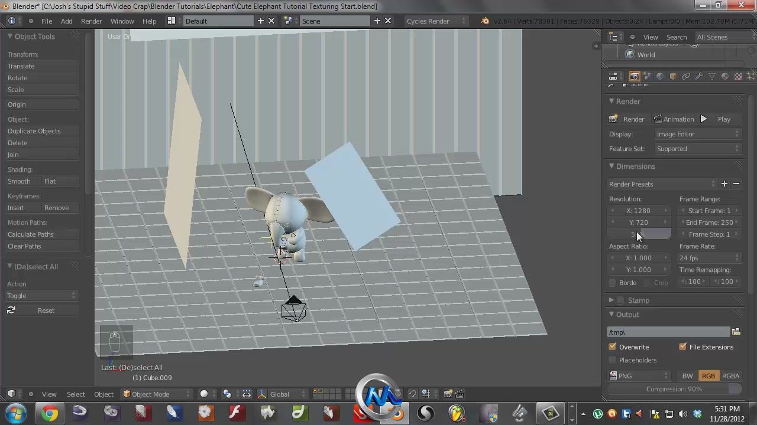Click the Duplicate Objects button
This screenshot has width=757, height=425.
[42, 130]
